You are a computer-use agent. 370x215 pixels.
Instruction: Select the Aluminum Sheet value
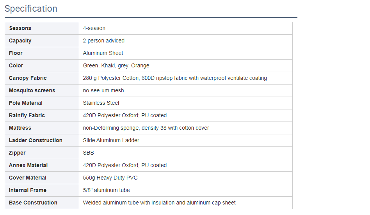103,53
